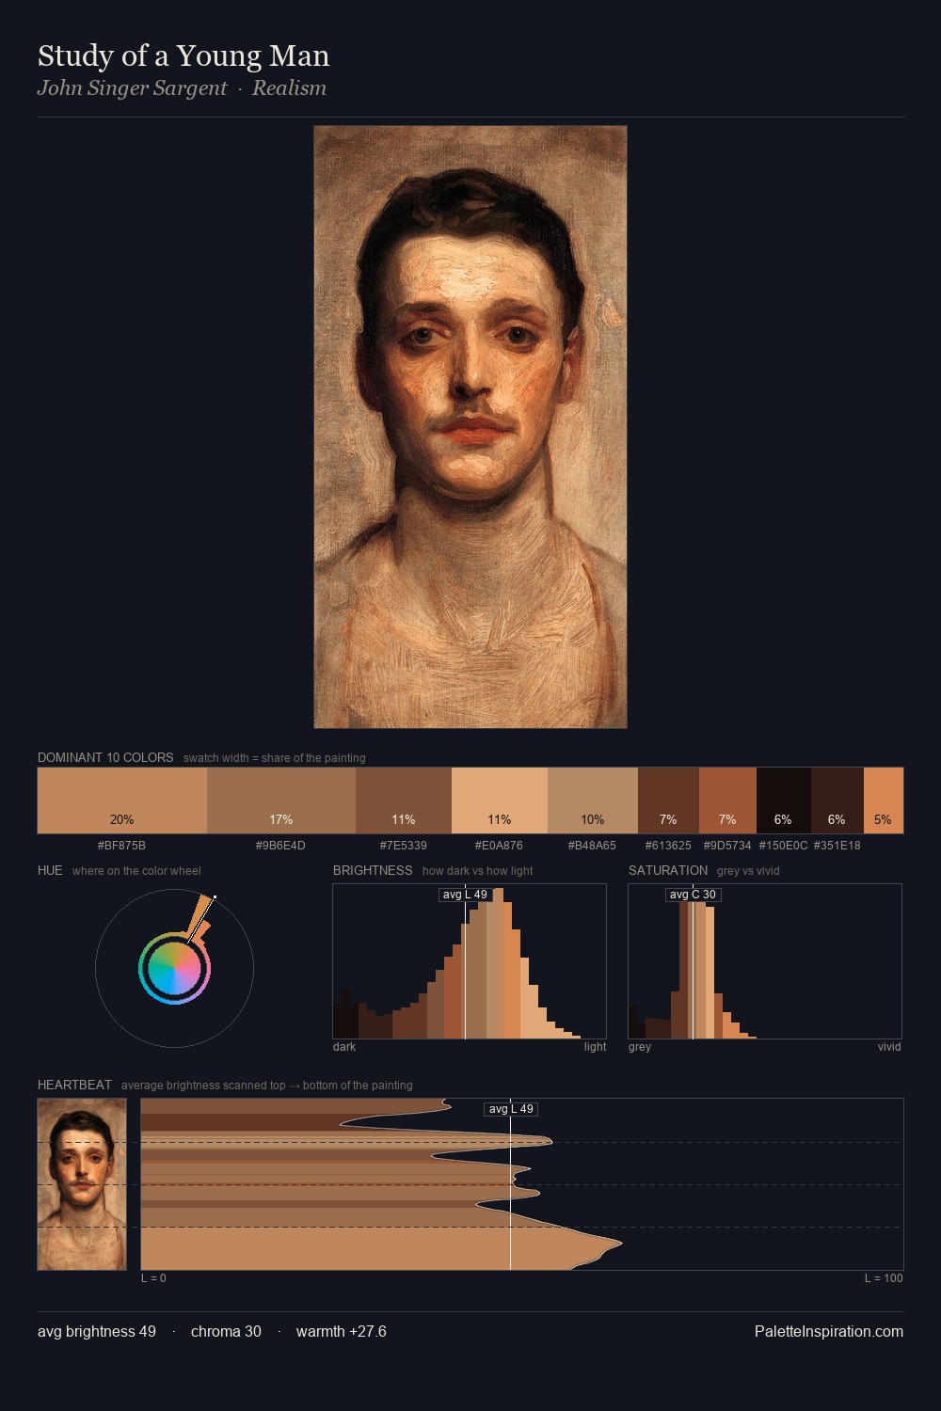Click the #9B6E4D hex code label

point(280,846)
